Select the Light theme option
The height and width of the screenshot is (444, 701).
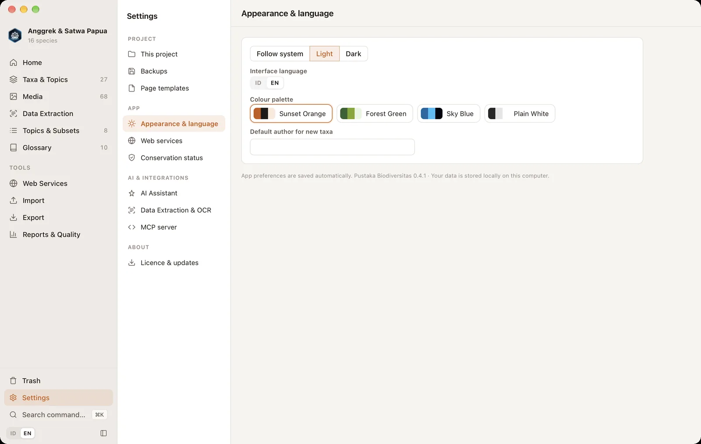[325, 54]
